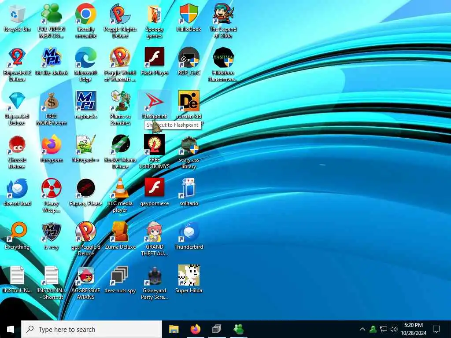Select the scary ass library shortcut

click(x=189, y=152)
